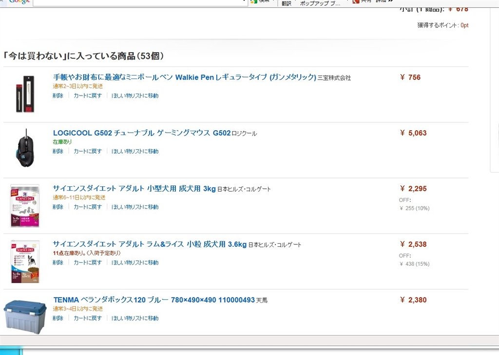499x355 pixels.
Task: Click the ¥ 438 (15%) discount text
Action: (414, 264)
